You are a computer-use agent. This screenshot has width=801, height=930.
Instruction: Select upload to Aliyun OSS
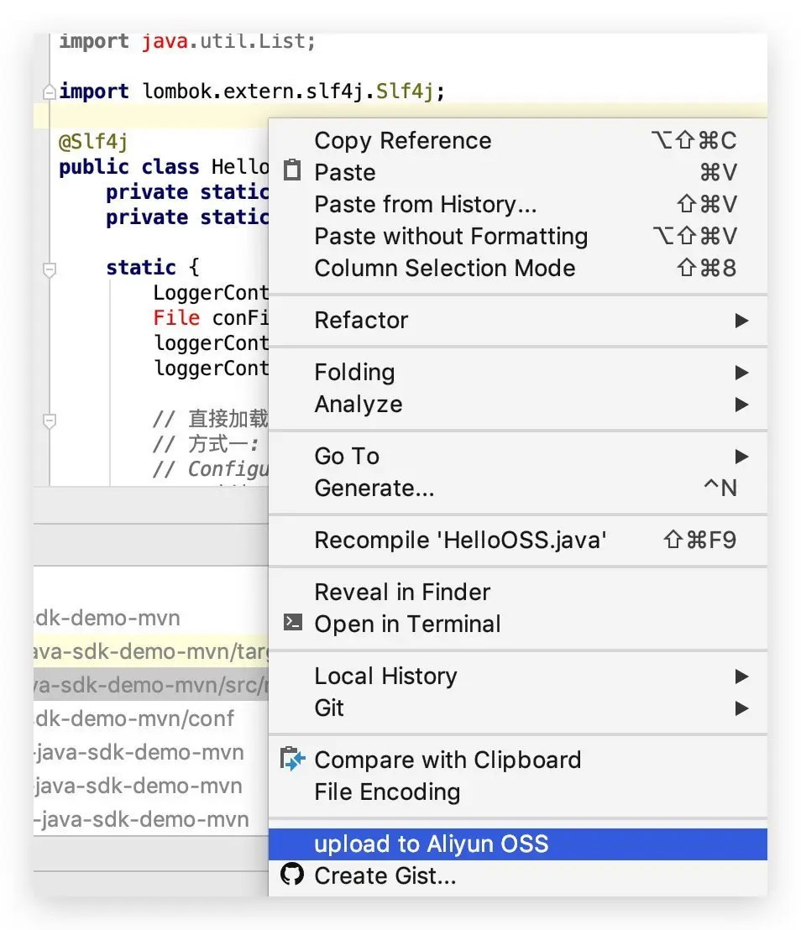(431, 844)
